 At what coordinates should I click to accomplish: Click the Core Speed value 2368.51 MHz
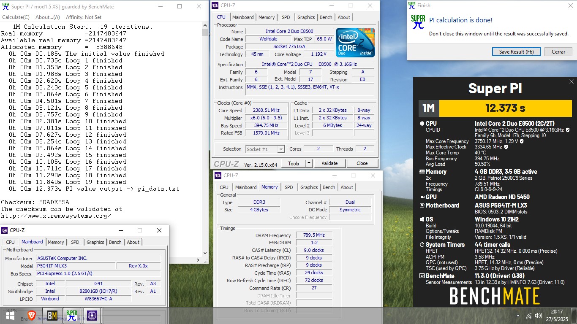click(266, 111)
